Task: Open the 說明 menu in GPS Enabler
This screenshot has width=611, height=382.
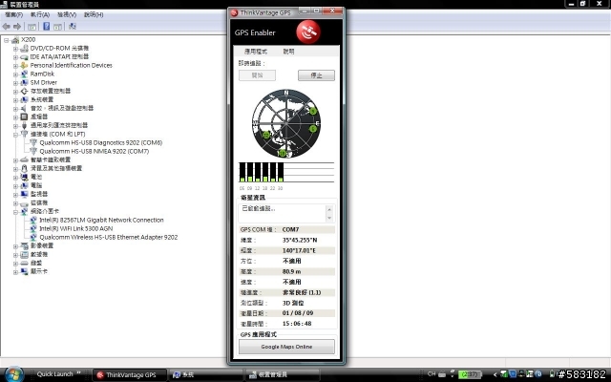Action: [x=288, y=52]
